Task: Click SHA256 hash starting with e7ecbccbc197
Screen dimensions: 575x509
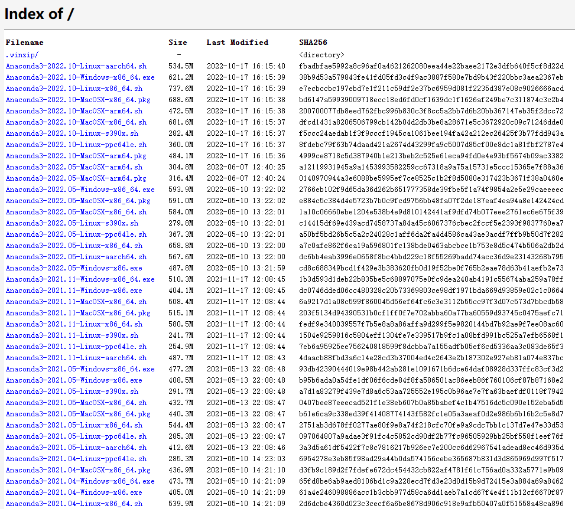Action: click(431, 89)
